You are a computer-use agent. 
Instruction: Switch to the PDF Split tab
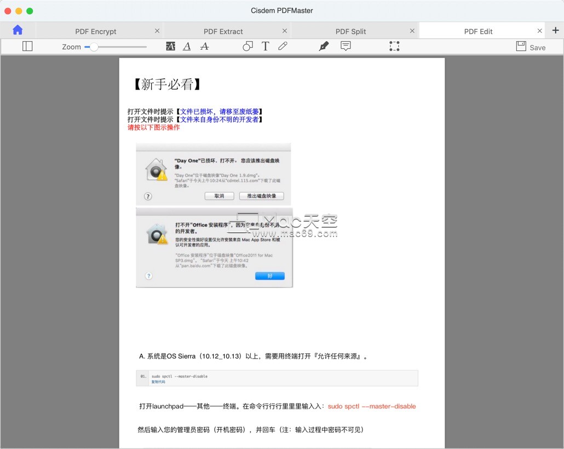coord(350,31)
